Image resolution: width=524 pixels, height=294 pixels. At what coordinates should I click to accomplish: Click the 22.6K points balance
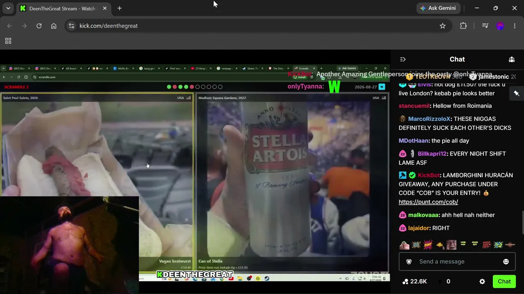[418, 281]
